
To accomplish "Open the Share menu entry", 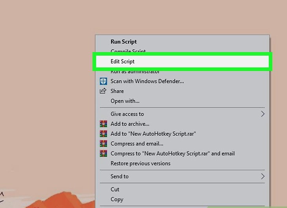I will [x=182, y=91].
